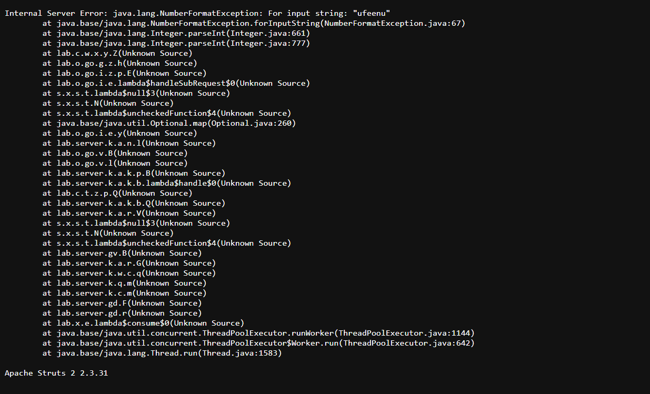
Task: Click the "ufeenu" input string text
Action: coord(373,13)
